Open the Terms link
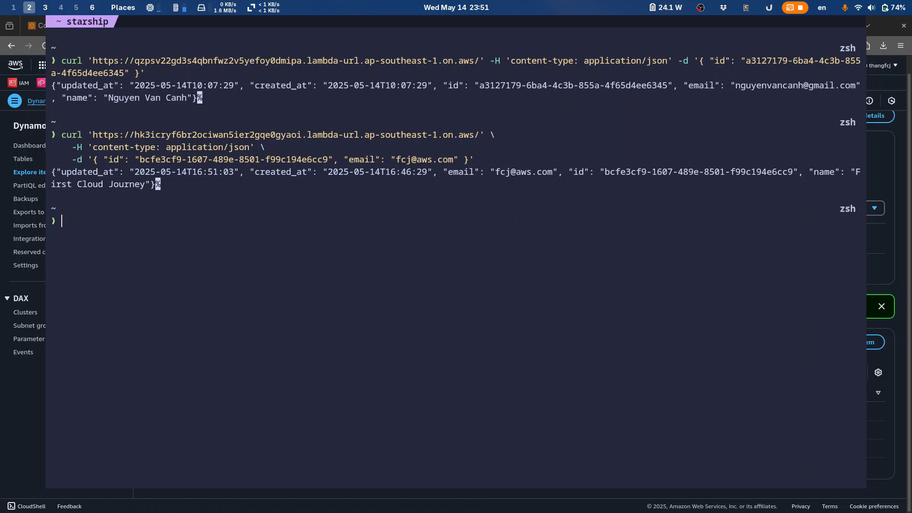This screenshot has height=513, width=912. (x=830, y=506)
